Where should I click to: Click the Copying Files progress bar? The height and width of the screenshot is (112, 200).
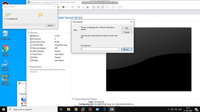tap(24, 25)
